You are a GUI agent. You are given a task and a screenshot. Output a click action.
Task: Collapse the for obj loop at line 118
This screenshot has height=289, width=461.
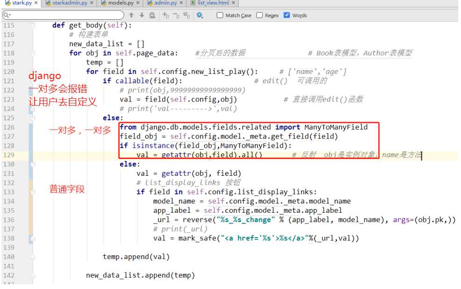click(33, 53)
